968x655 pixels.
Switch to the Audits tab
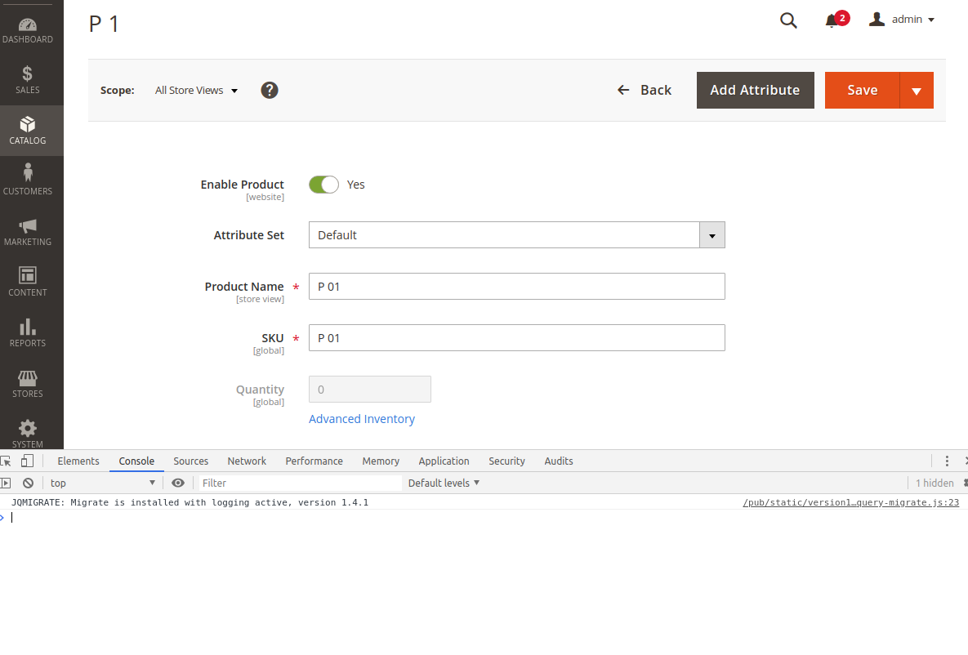559,461
